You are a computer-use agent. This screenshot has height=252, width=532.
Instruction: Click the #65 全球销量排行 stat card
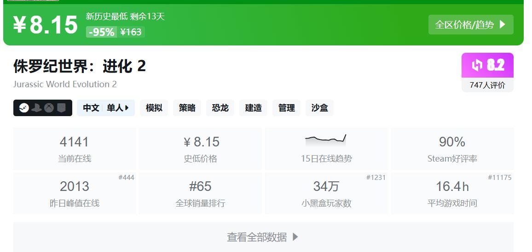201,193
